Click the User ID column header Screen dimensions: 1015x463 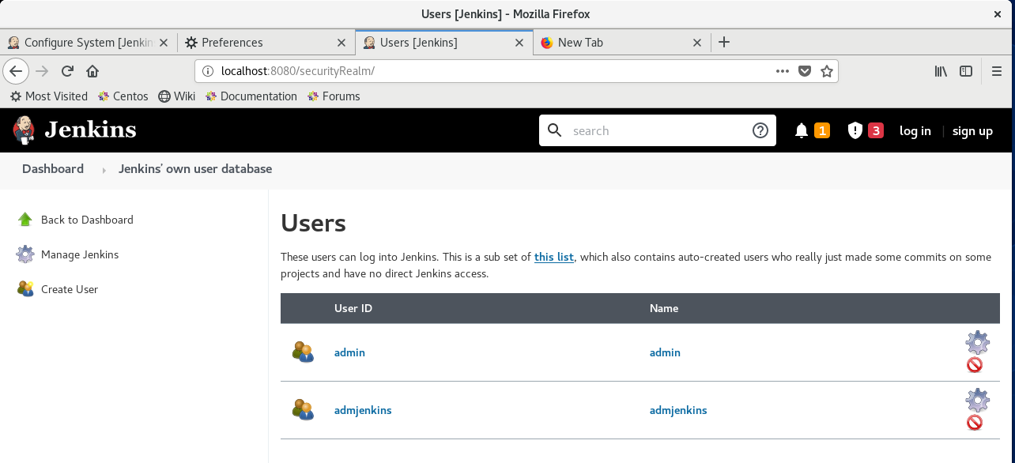(353, 308)
